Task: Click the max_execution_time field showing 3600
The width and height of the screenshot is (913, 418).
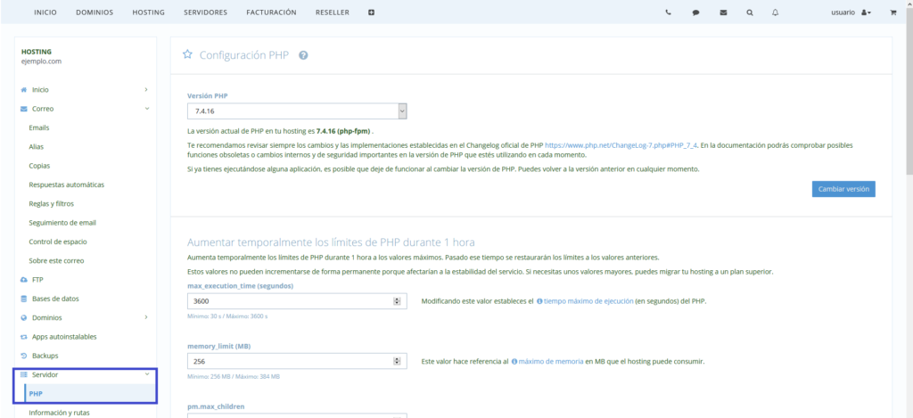Action: coord(297,301)
